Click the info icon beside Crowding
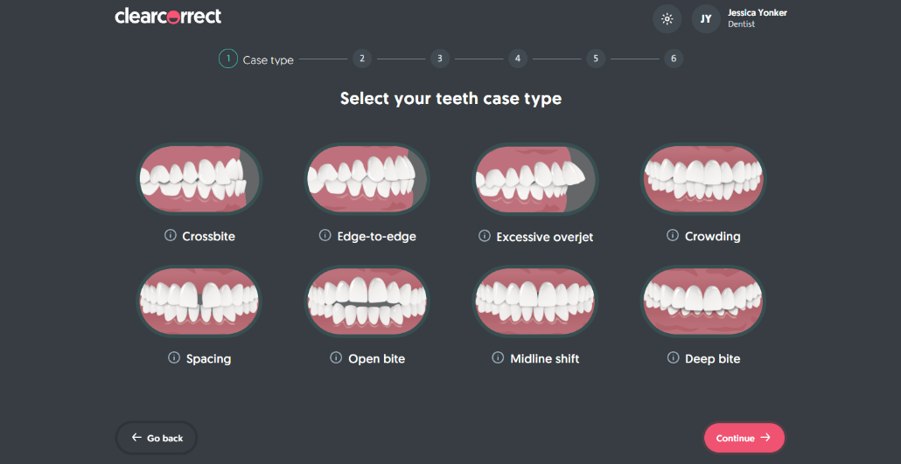901x464 pixels. (x=673, y=236)
